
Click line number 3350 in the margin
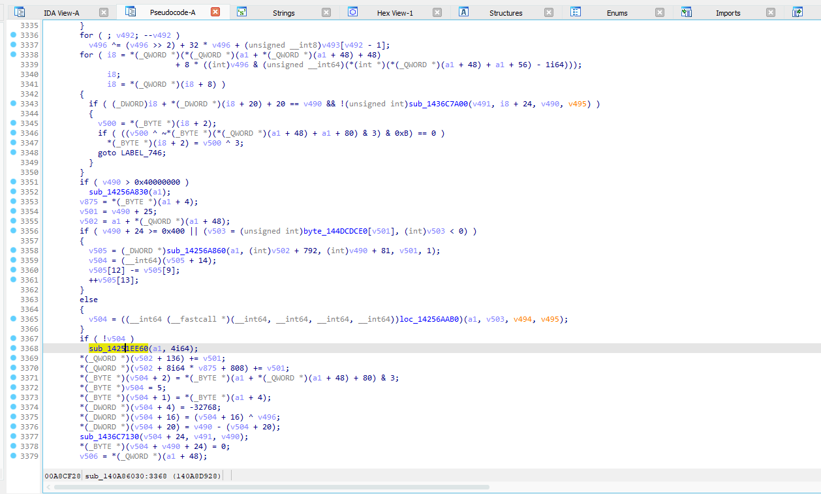click(29, 172)
